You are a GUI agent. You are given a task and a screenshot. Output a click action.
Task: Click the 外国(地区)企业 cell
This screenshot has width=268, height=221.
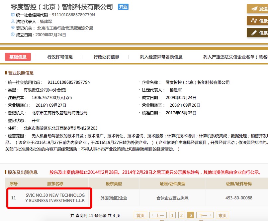coord(114,198)
